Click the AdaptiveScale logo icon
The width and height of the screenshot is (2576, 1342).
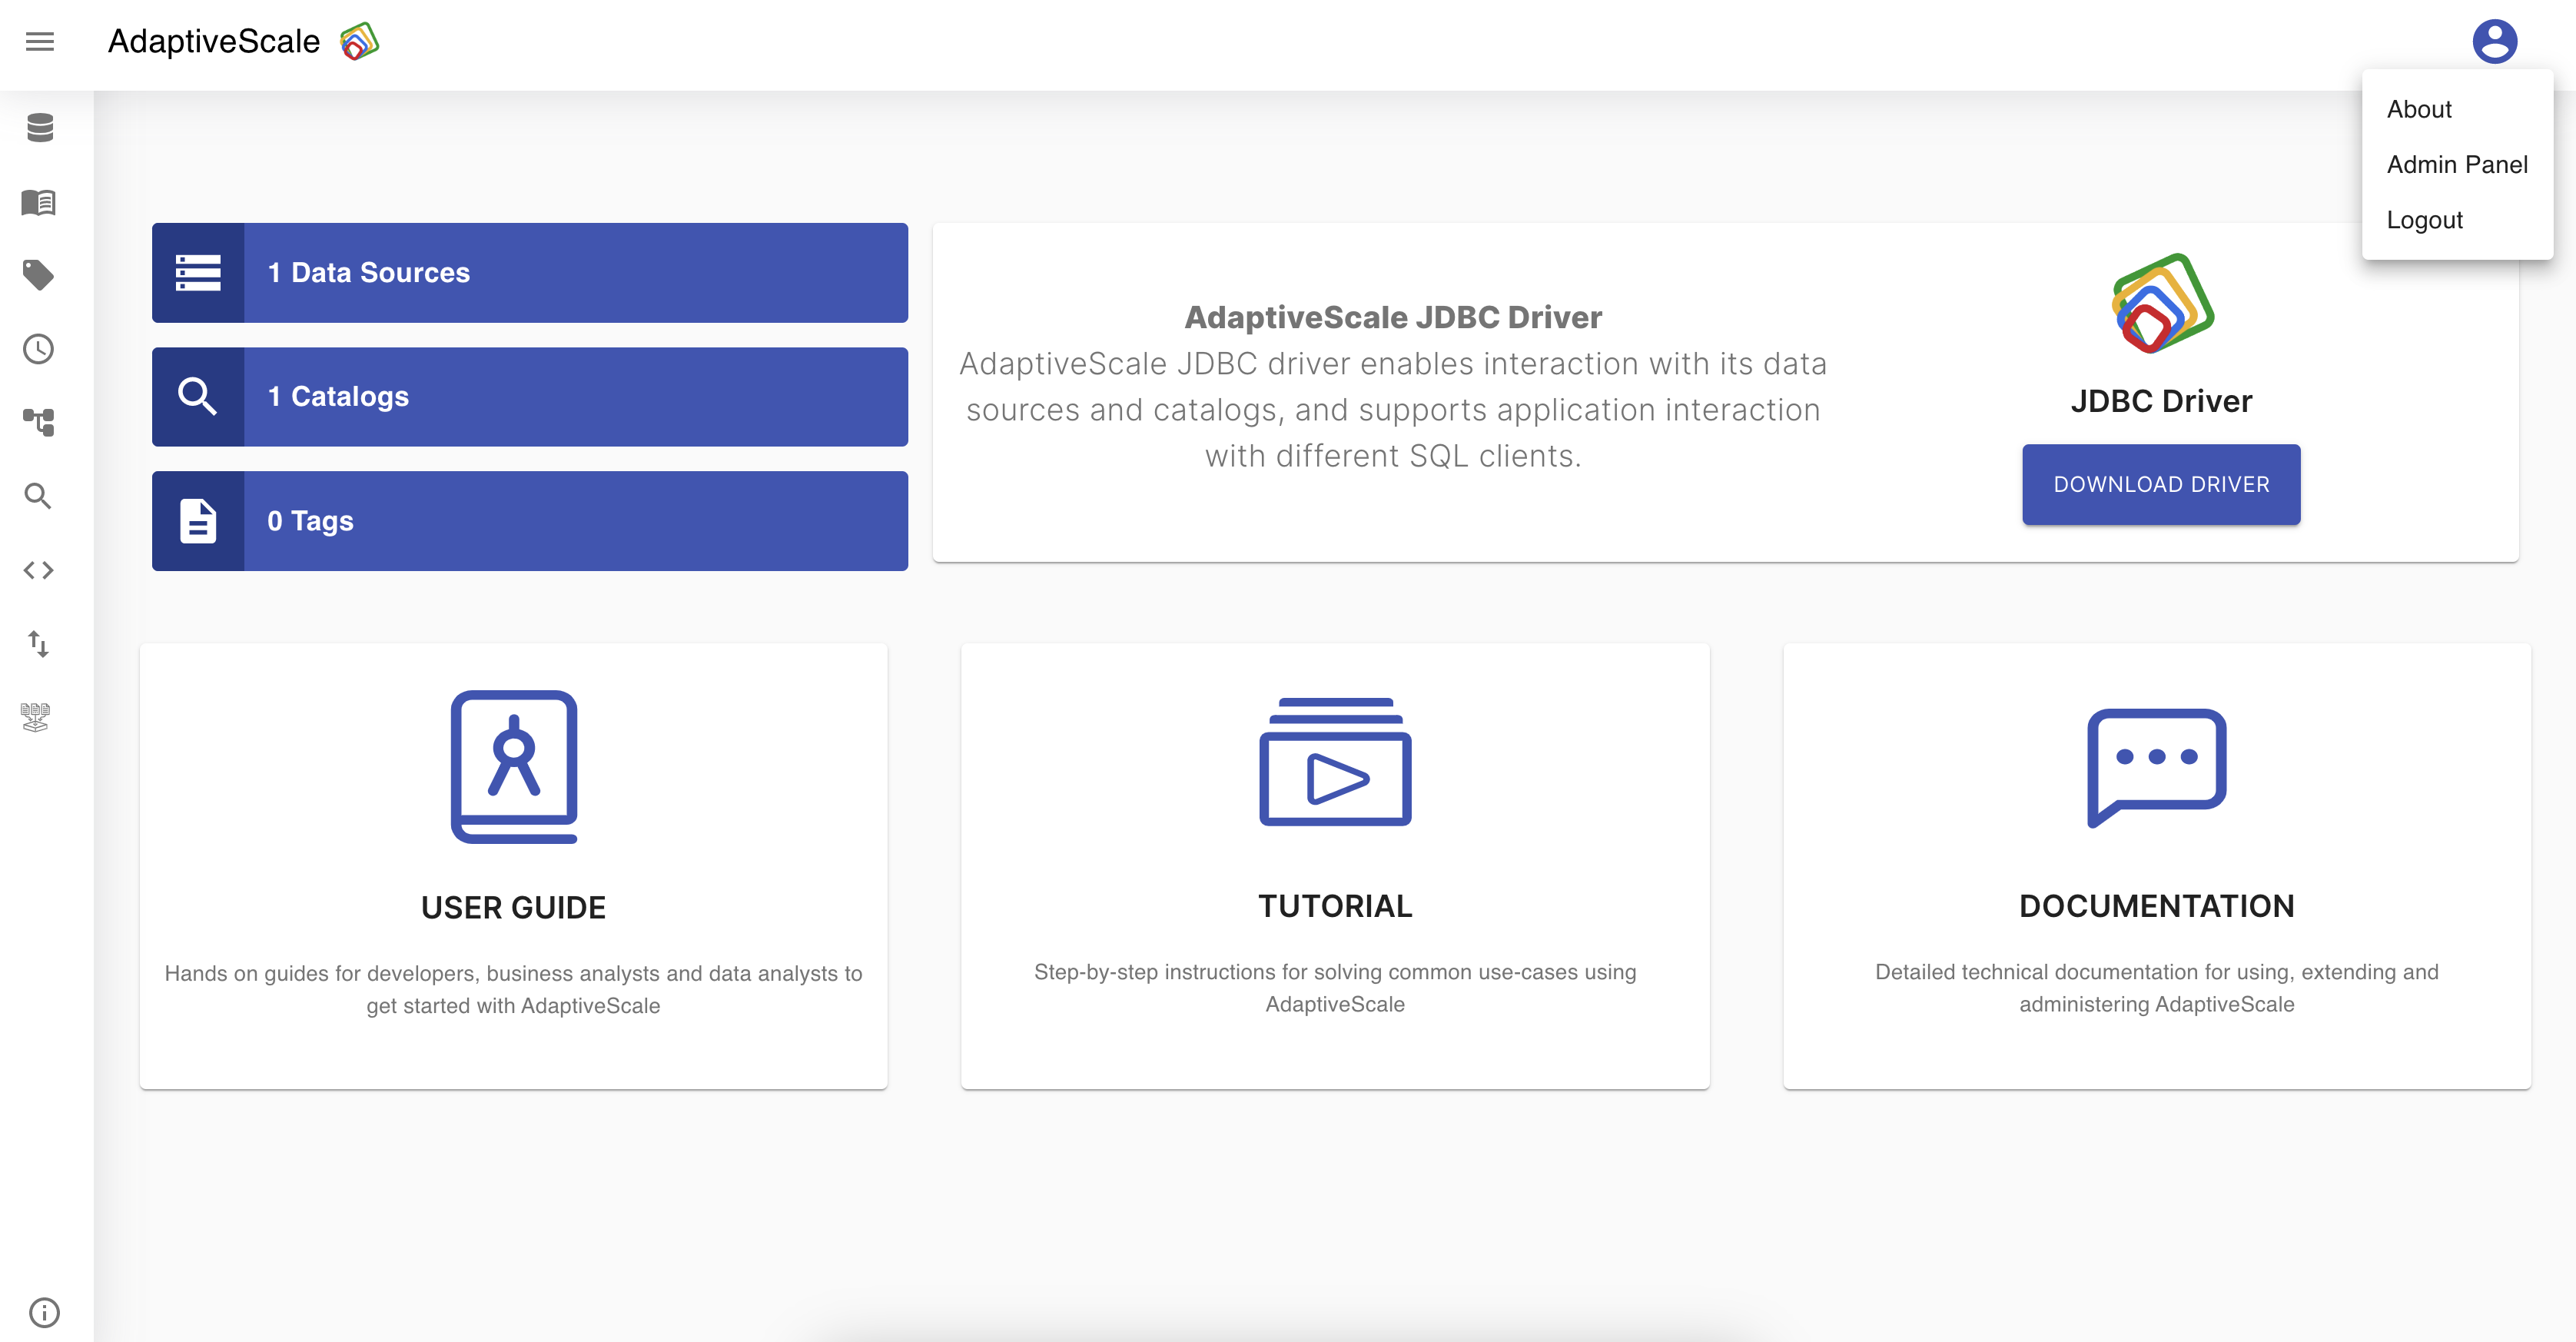coord(359,41)
